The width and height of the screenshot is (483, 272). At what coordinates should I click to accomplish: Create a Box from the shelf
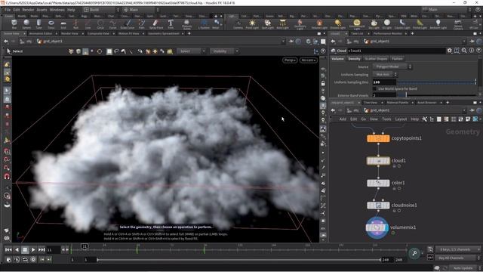coord(14,23)
